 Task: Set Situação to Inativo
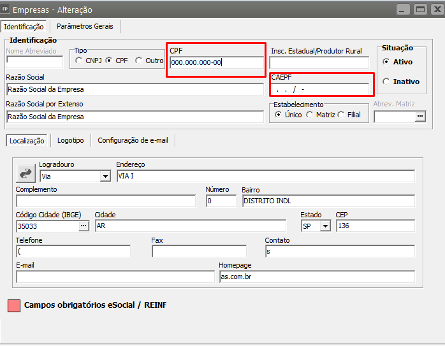386,82
